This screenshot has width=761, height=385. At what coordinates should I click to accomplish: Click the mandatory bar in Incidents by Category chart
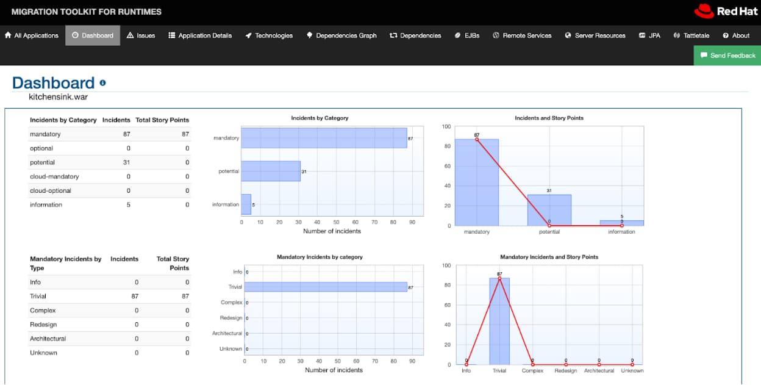324,138
